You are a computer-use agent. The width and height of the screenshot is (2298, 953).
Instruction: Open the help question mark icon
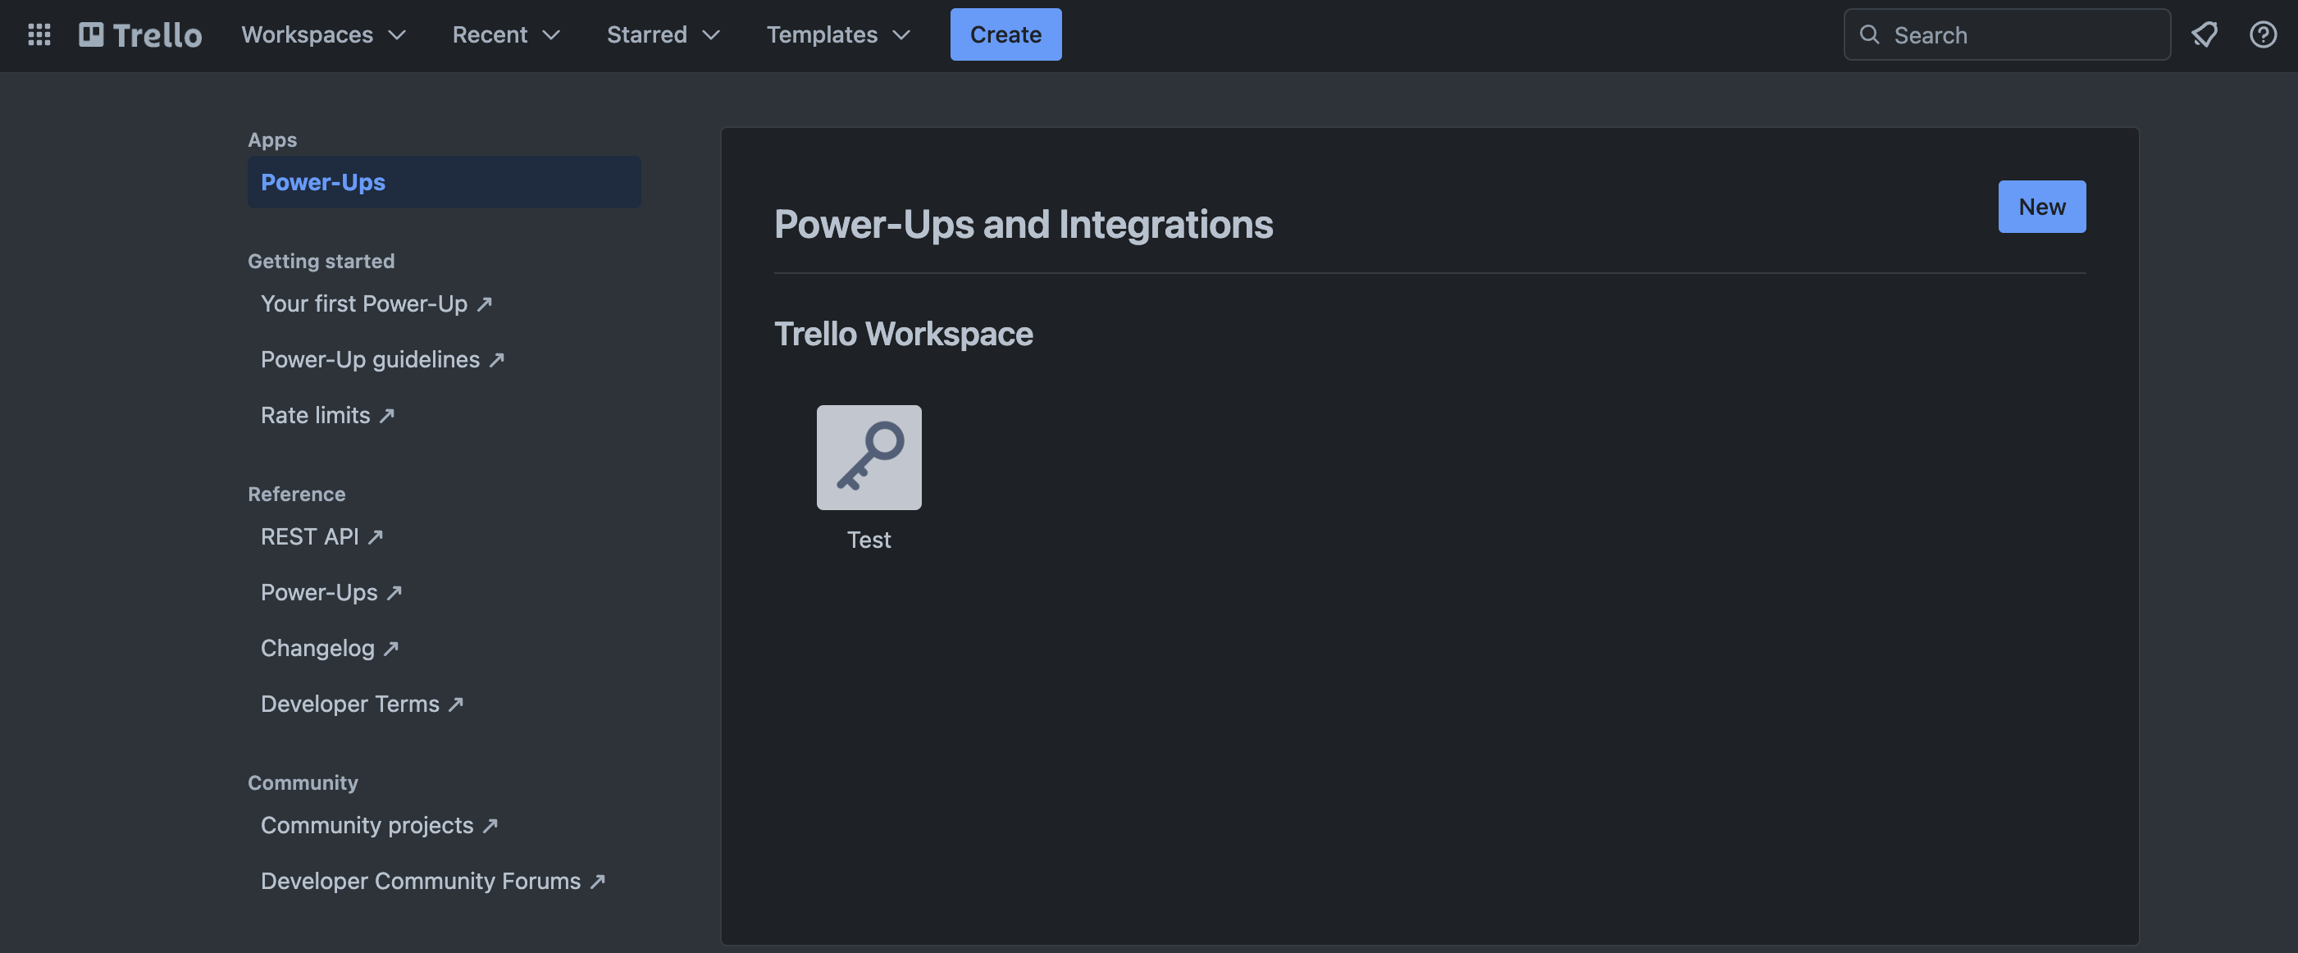pos(2264,34)
